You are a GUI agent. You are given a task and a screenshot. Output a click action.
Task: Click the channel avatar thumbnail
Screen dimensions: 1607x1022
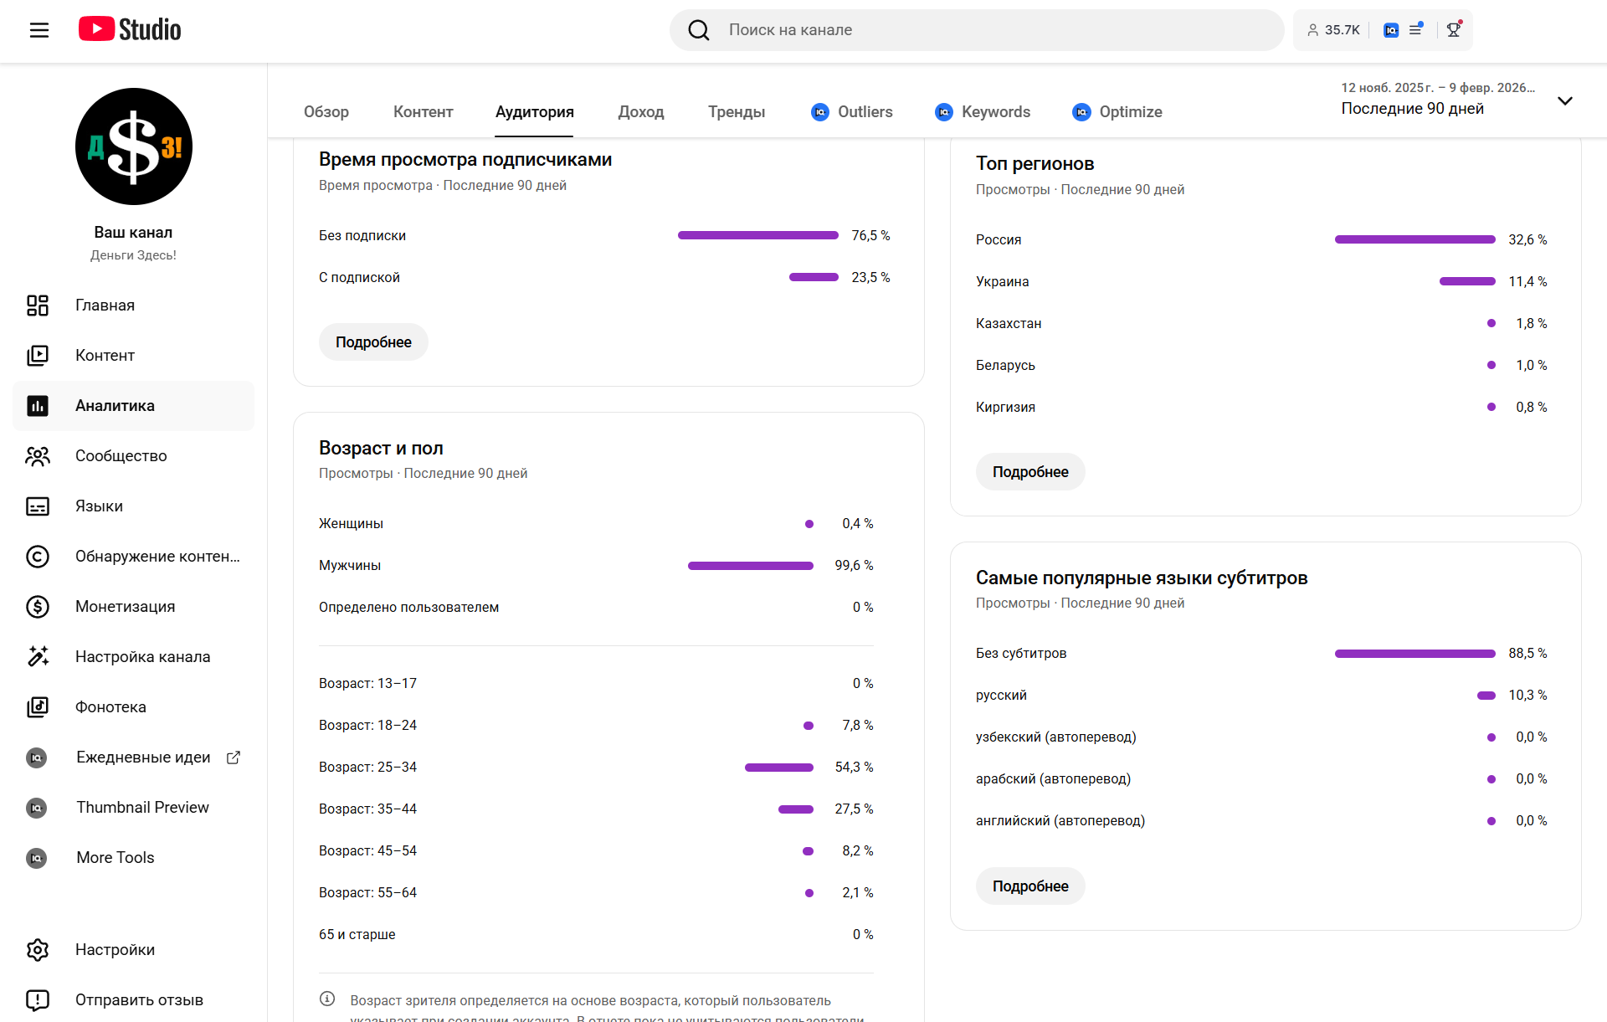coord(134,146)
